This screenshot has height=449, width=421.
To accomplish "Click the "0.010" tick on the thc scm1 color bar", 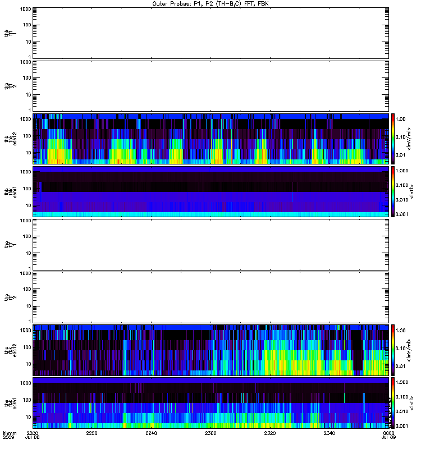I will (402, 411).
